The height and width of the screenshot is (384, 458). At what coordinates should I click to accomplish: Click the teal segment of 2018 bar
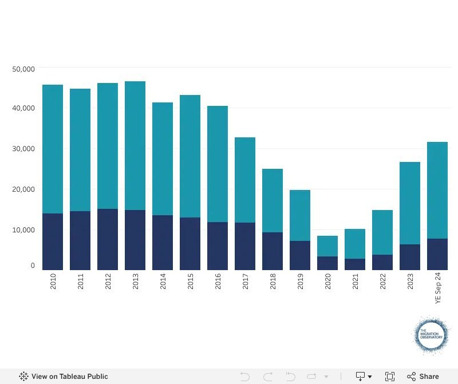[x=273, y=201]
